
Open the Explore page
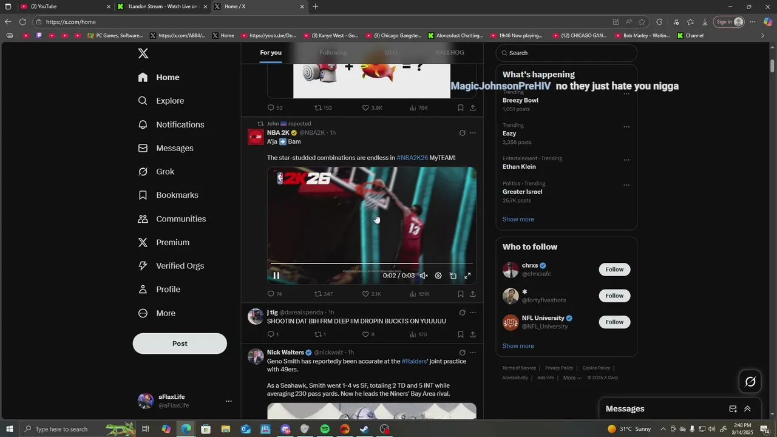coord(161,101)
